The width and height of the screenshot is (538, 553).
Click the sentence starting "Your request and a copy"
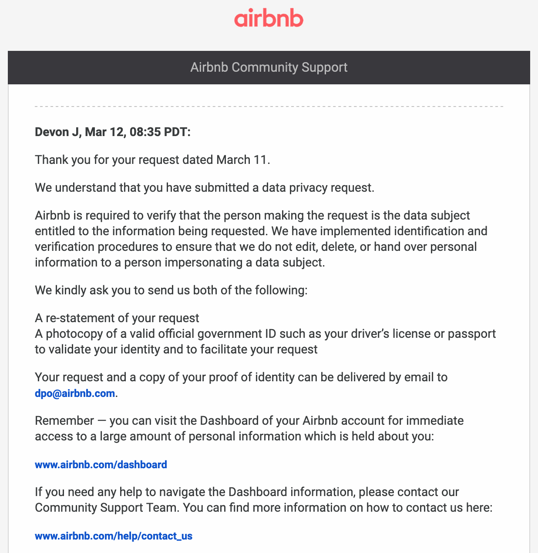(x=241, y=377)
